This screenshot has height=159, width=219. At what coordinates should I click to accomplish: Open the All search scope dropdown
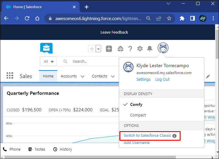click(x=49, y=61)
